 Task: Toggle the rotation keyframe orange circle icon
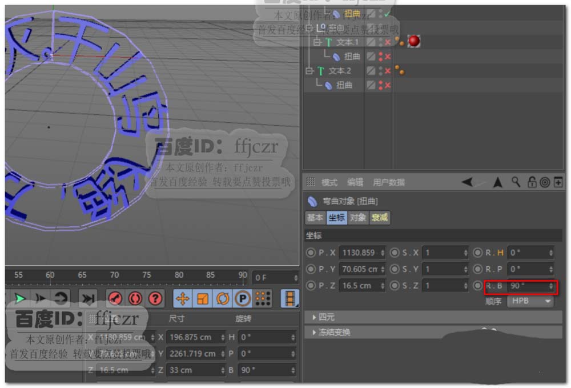223,299
